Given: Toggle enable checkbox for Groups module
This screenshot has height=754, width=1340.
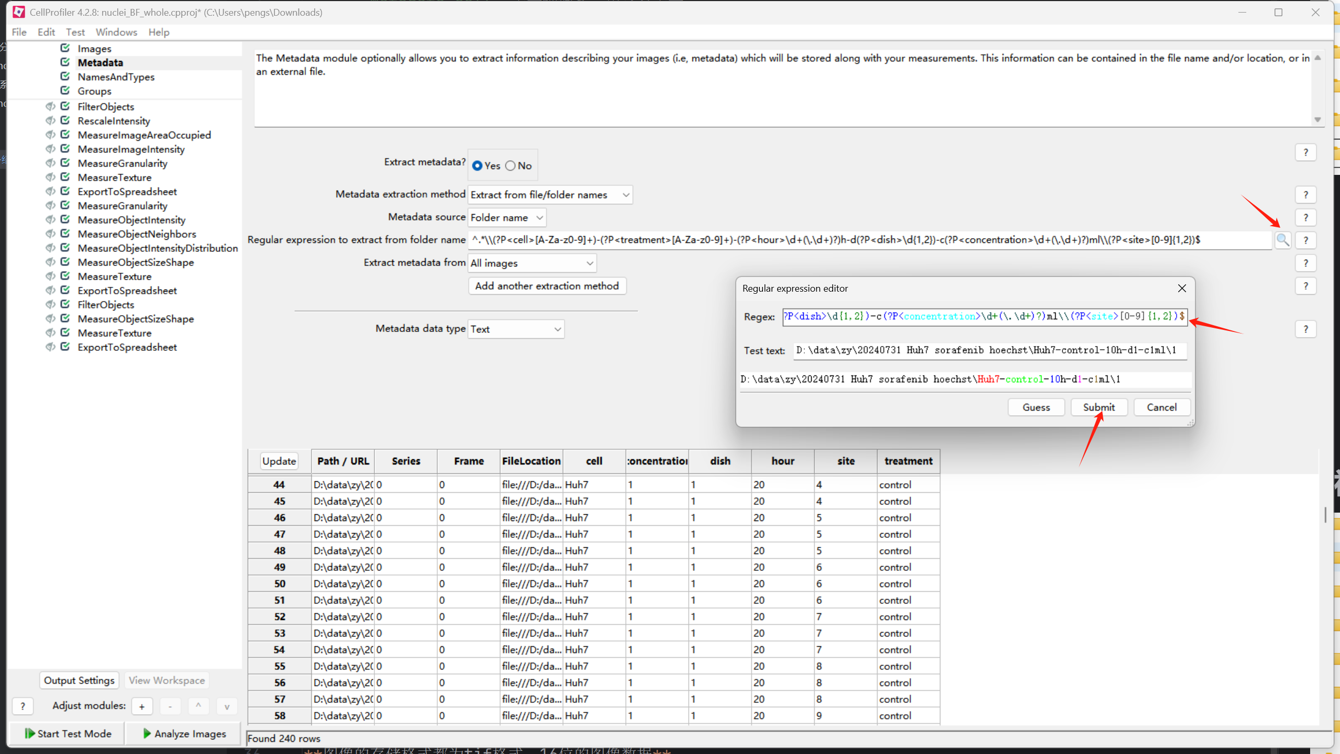Looking at the screenshot, I should pos(65,90).
